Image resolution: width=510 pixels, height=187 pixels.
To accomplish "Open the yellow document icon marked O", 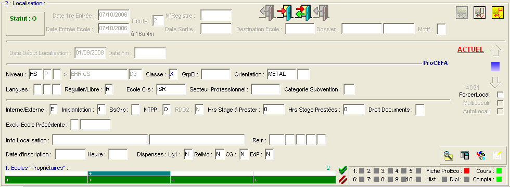I will click(x=479, y=12).
